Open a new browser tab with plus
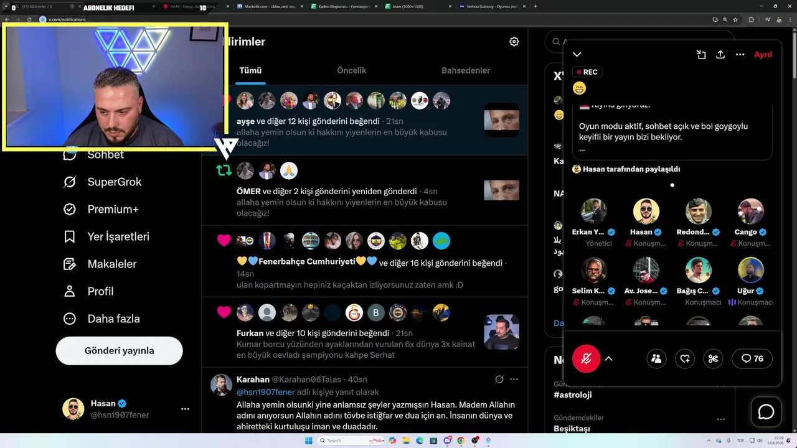 535,6
